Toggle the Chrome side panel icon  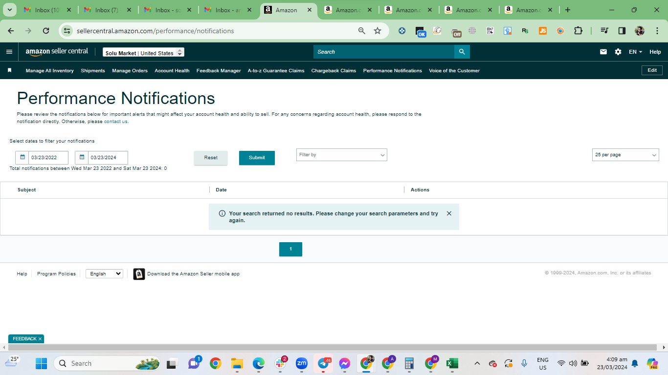point(622,31)
